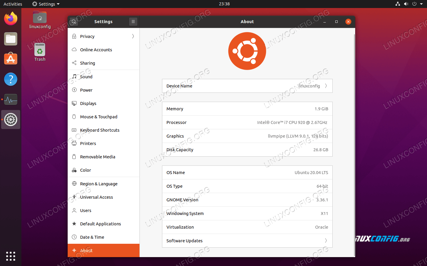Screen dimensions: 427x266
Task: Click the volume icon in top bar
Action: 406,4
